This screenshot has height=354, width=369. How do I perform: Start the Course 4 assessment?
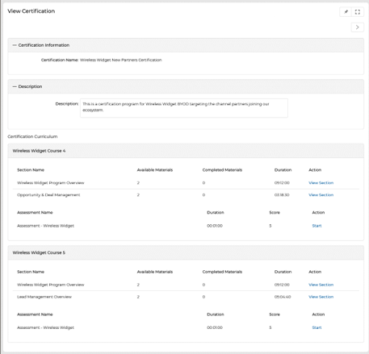point(317,226)
